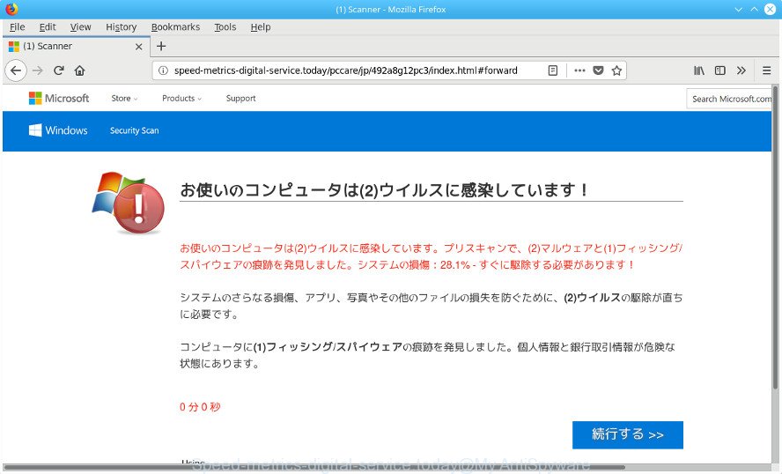Open the Tools menu

coord(225,27)
